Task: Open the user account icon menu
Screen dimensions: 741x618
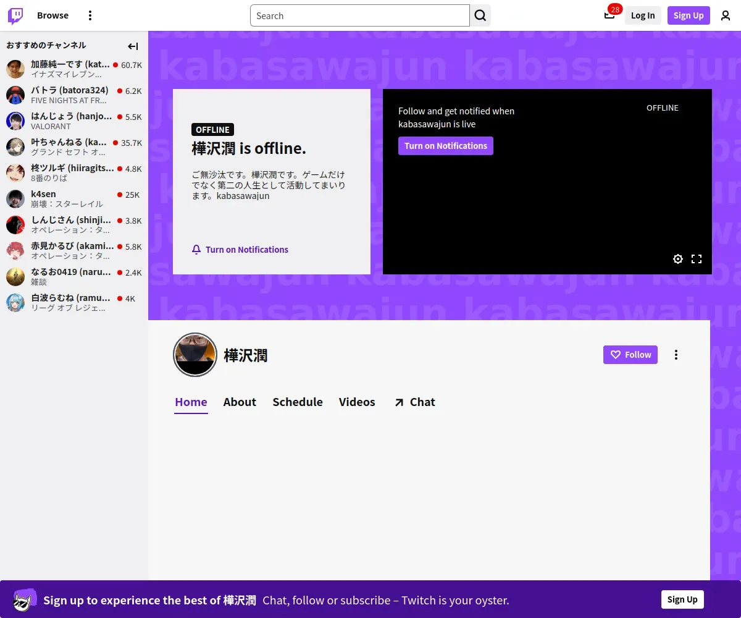Action: pos(726,15)
